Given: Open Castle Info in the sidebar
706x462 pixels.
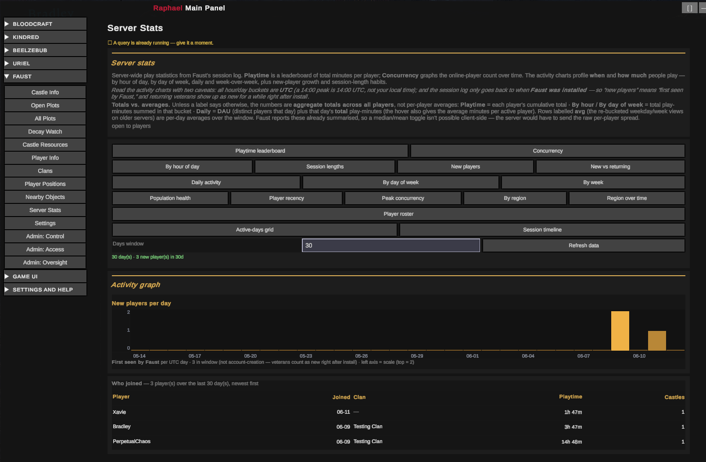Looking at the screenshot, I should point(45,92).
